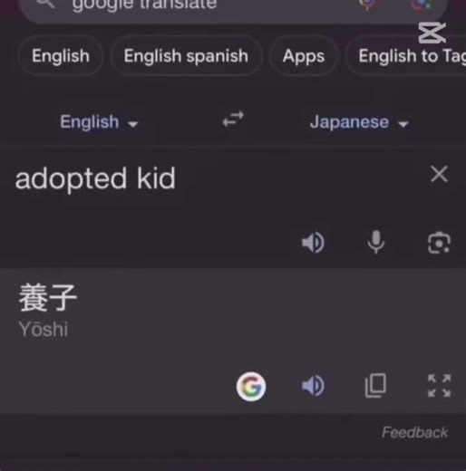Open the Feedback link
466x471 pixels.
point(414,432)
